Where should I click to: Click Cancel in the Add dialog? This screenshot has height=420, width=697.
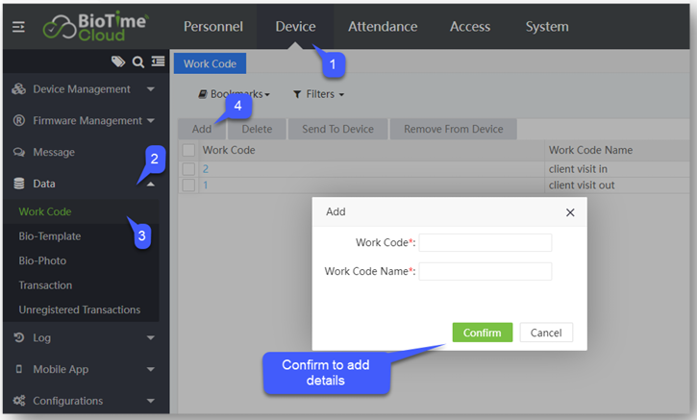pos(546,333)
